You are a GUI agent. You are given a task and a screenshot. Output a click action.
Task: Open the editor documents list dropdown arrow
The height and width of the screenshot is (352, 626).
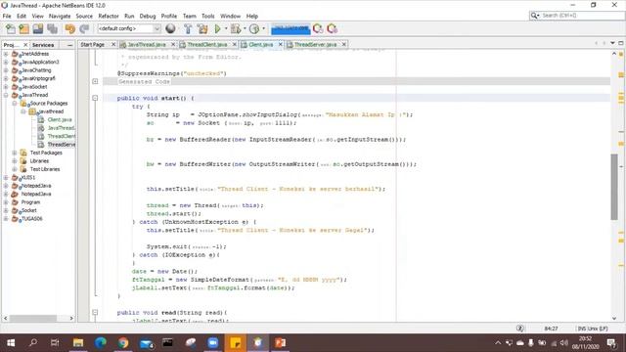click(x=613, y=43)
